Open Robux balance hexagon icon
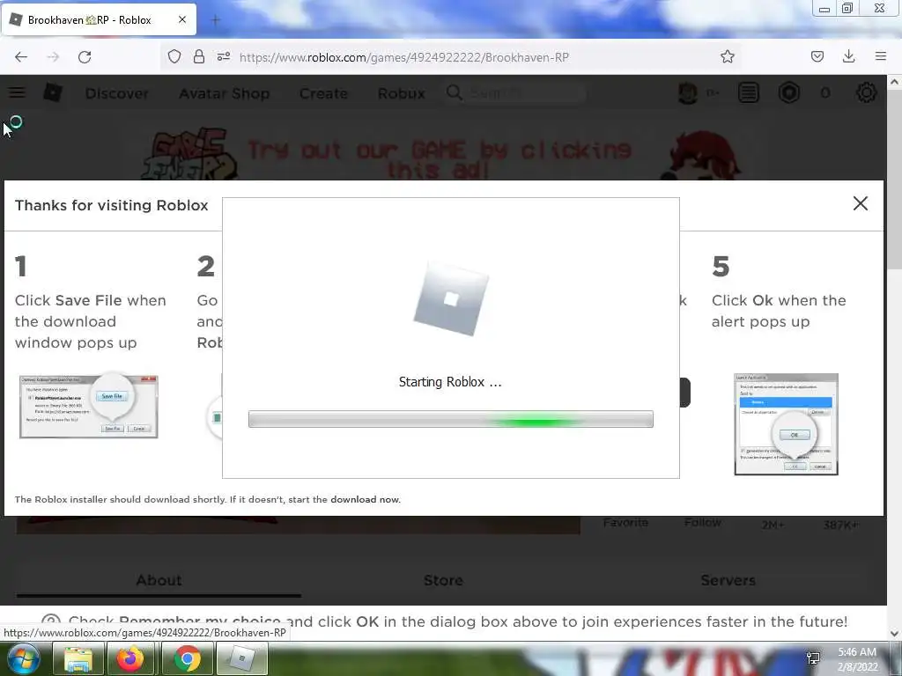The height and width of the screenshot is (676, 902). (788, 92)
